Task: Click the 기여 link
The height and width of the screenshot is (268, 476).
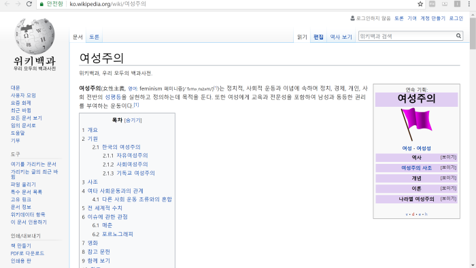Action: (412, 18)
